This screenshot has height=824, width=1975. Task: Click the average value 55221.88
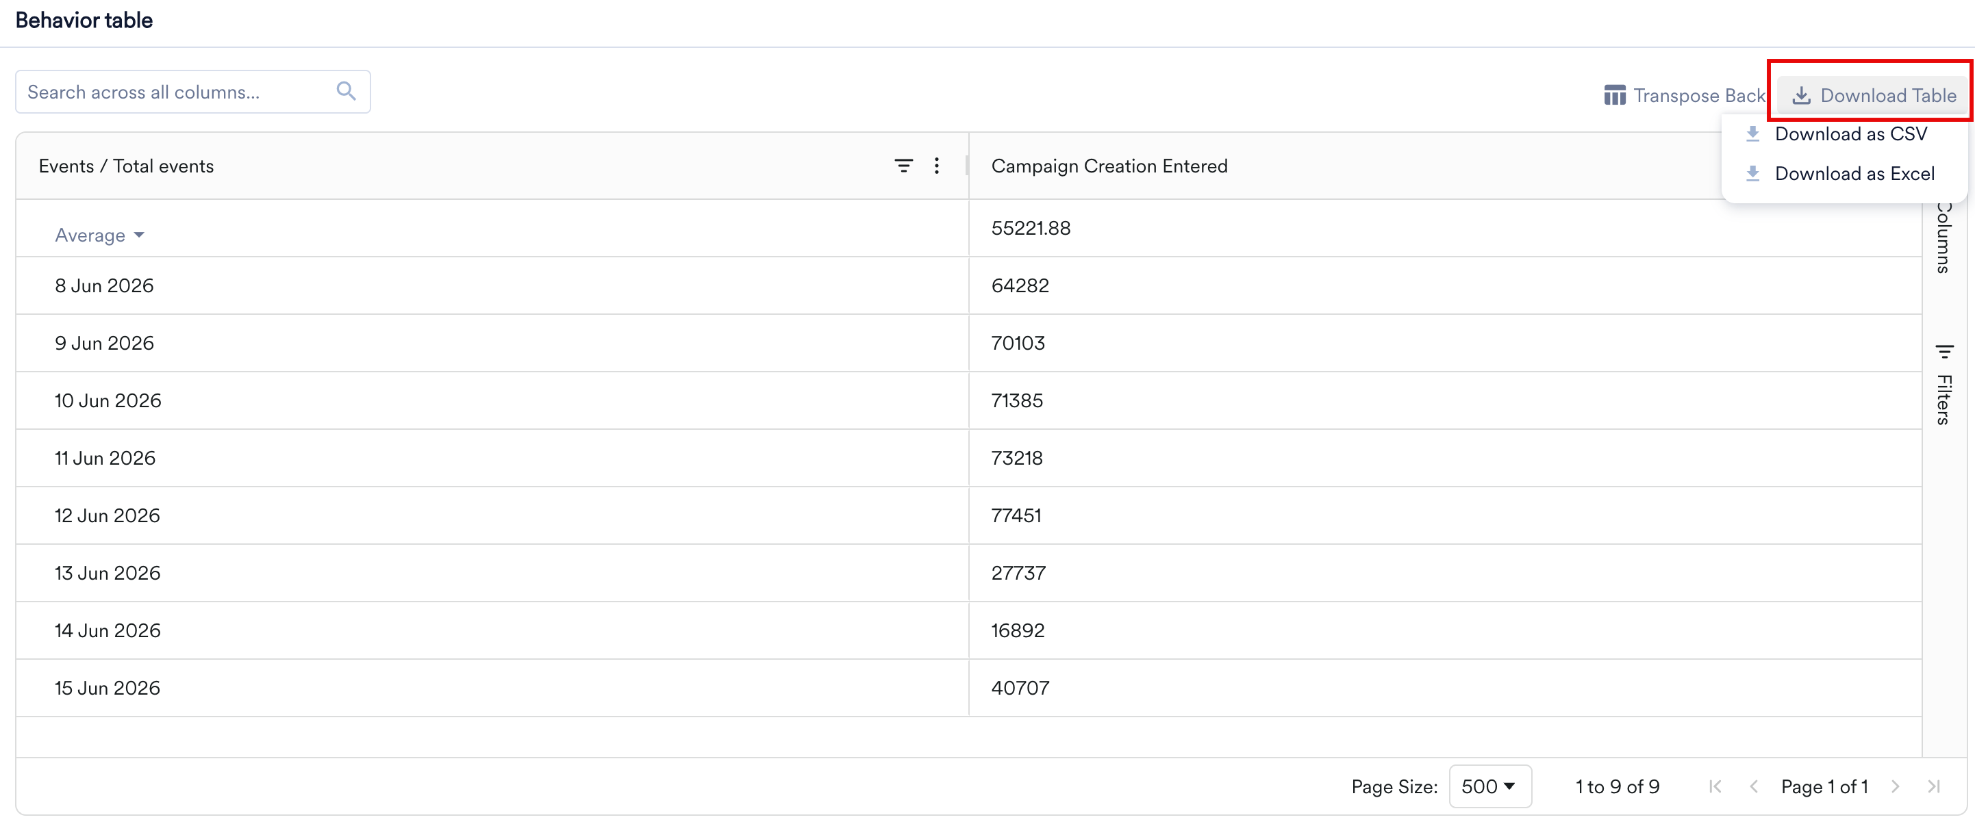pyautogui.click(x=1031, y=229)
